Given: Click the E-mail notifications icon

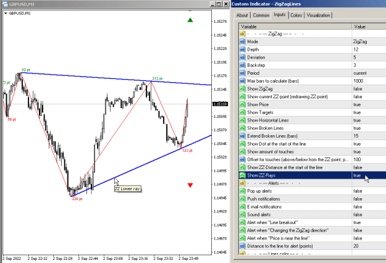Looking at the screenshot, I should point(243,207).
